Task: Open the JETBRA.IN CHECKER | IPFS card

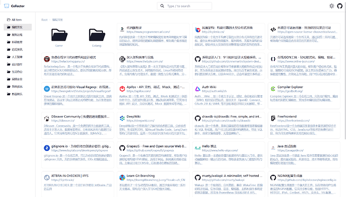Action: pos(77,184)
